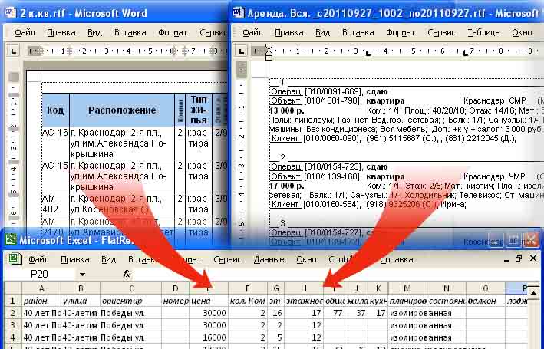Select column N header in Excel

[447, 288]
